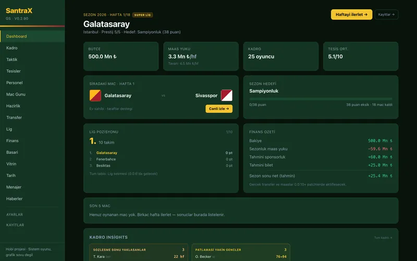Select Tarih menu item
This screenshot has height=261, width=417.
coord(32,175)
